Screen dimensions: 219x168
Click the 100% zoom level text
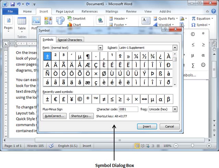coord(167,146)
